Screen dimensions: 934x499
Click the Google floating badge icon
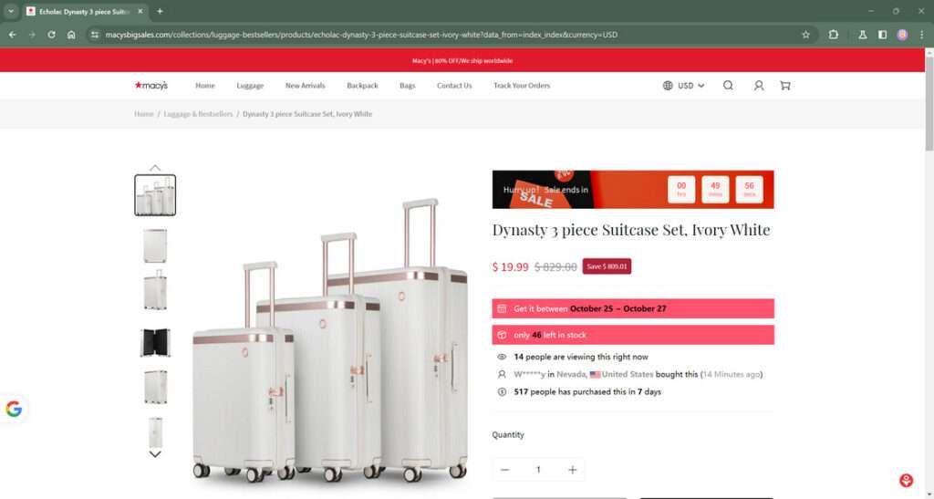[x=14, y=409]
